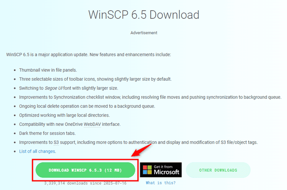Click the downloads since 2025-07-16 counter text
This screenshot has width=287, height=190.
tap(85, 183)
